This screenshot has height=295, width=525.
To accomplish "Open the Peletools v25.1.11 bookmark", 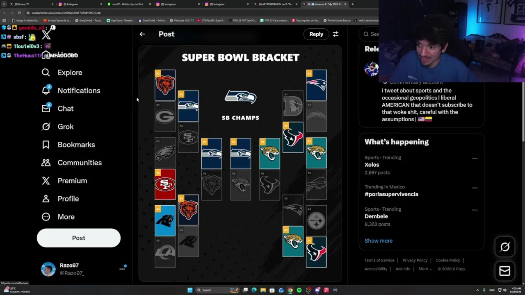I will pos(182,20).
